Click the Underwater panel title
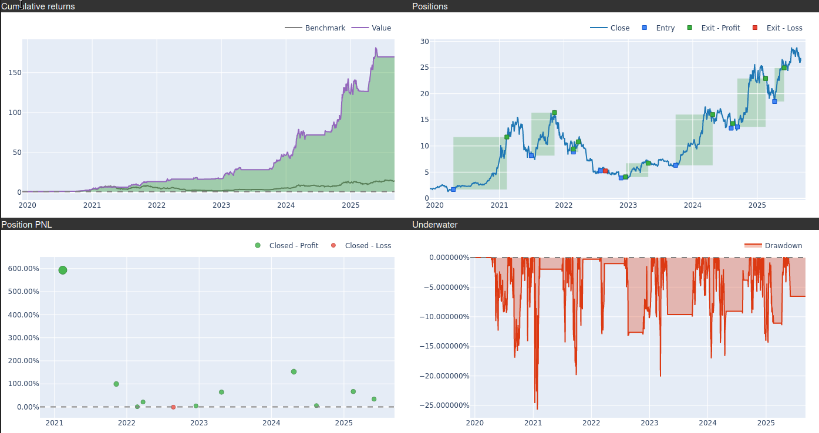This screenshot has height=433, width=819. click(434, 225)
